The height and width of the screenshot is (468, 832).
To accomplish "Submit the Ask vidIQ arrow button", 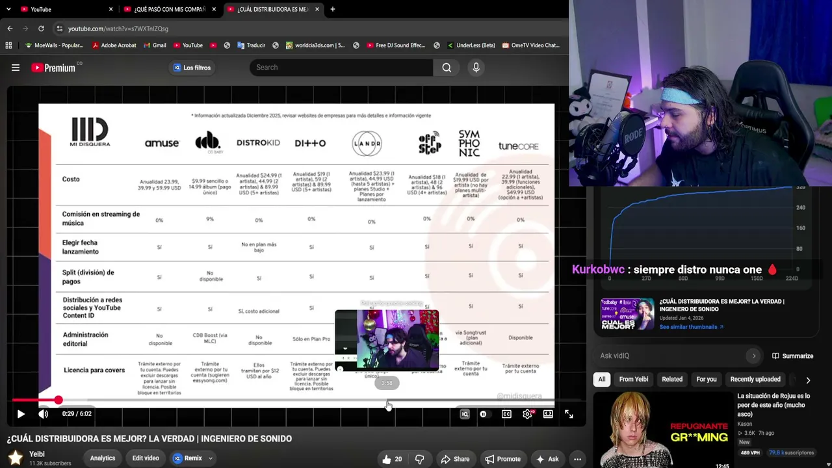I will pos(754,356).
